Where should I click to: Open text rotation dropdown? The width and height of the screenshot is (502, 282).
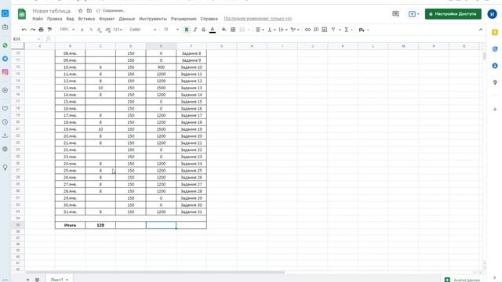click(x=295, y=30)
